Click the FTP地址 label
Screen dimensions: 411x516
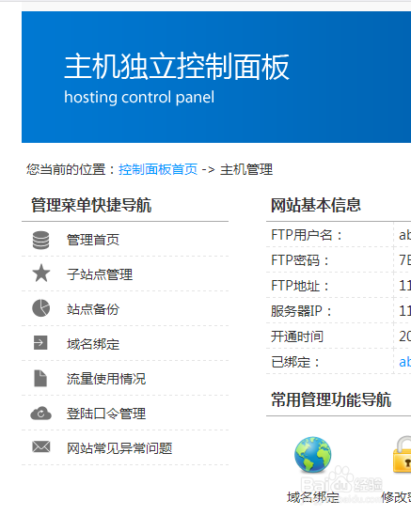tap(300, 286)
